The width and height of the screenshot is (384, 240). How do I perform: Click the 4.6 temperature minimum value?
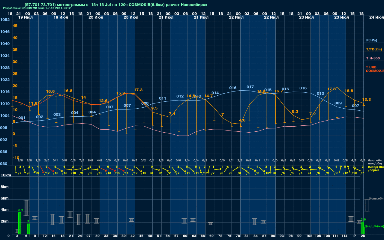click(x=242, y=120)
